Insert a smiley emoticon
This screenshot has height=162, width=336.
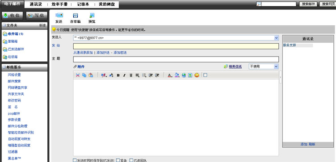point(197,75)
